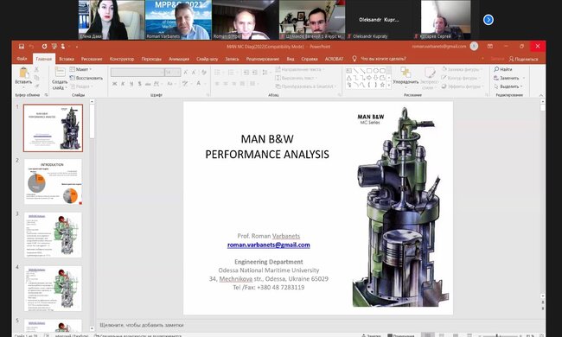Open the Insert (Вставка) ribbon tab

click(x=67, y=59)
